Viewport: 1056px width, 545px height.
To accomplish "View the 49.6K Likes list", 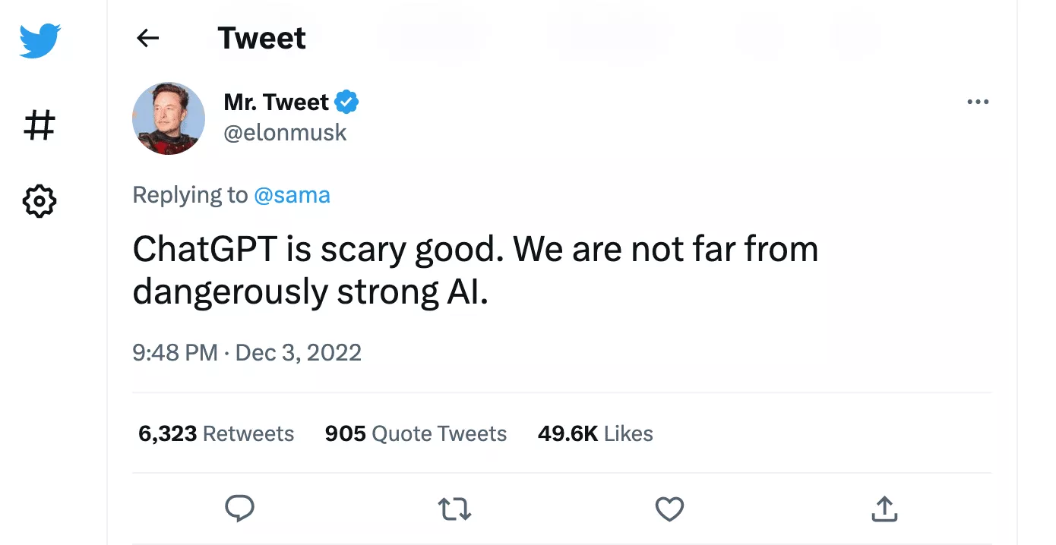I will 595,433.
